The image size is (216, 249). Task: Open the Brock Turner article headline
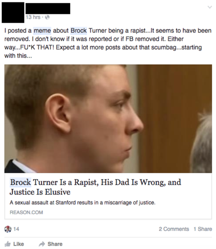95,187
